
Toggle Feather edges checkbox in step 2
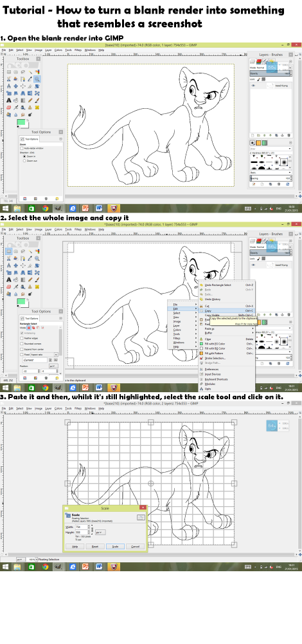22,339
